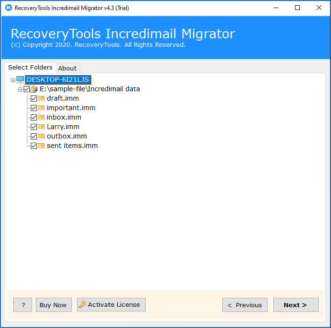Select the inbox.imm file name
This screenshot has width=331, height=328.
point(64,118)
